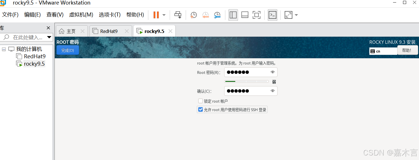The image size is (419, 160).
Task: Click the 帮助! button
Action: click(408, 50)
